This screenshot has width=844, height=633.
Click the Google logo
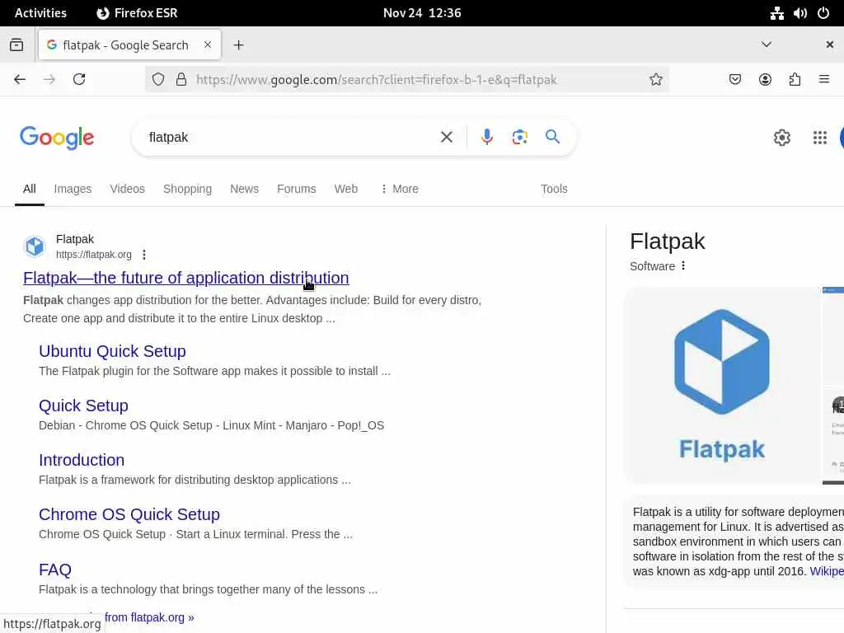click(x=57, y=138)
